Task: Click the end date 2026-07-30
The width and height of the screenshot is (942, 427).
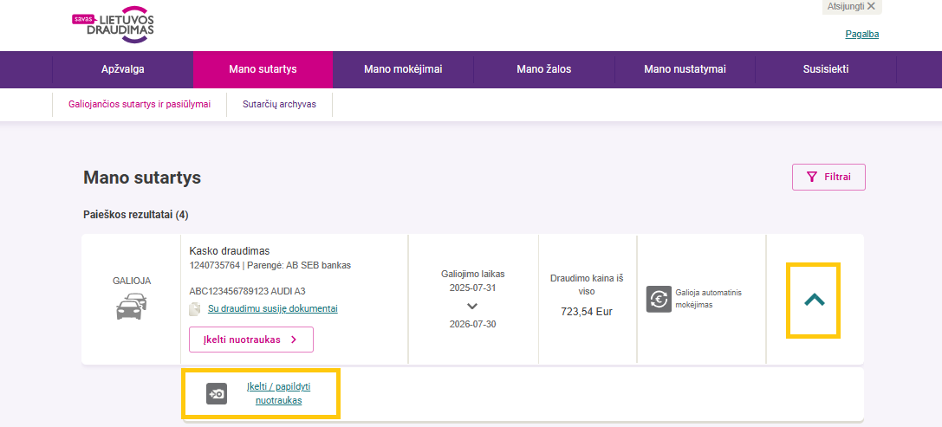Action: (472, 324)
